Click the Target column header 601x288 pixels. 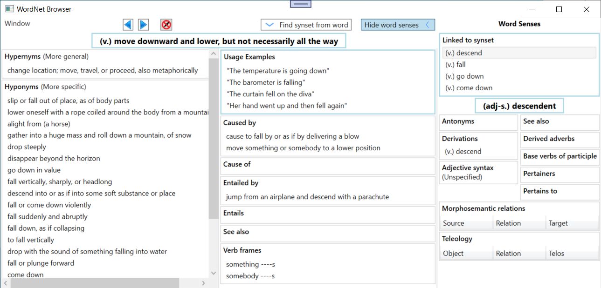pyautogui.click(x=572, y=223)
